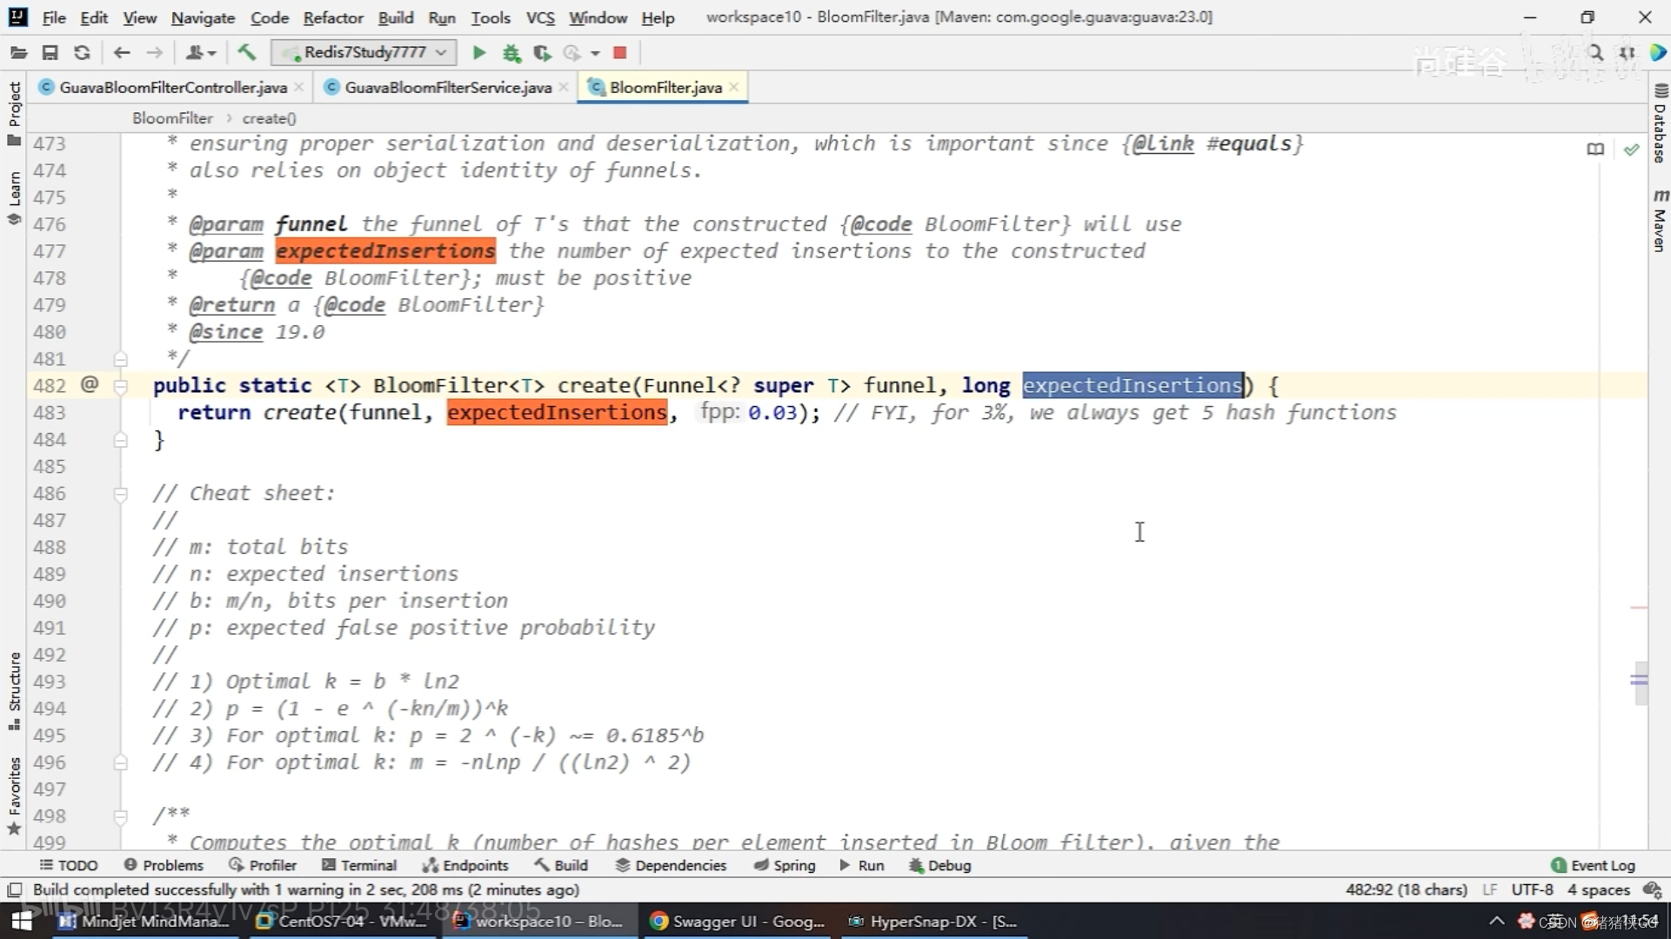This screenshot has width=1671, height=939.
Task: Change the 4 spaces indent setting
Action: click(x=1598, y=889)
